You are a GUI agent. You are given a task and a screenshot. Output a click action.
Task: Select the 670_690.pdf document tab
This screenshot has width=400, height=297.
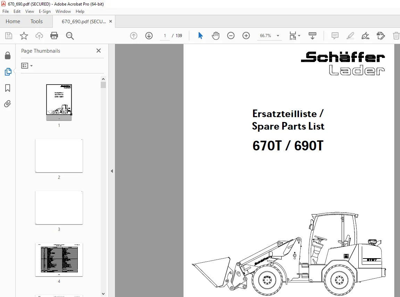coord(84,21)
